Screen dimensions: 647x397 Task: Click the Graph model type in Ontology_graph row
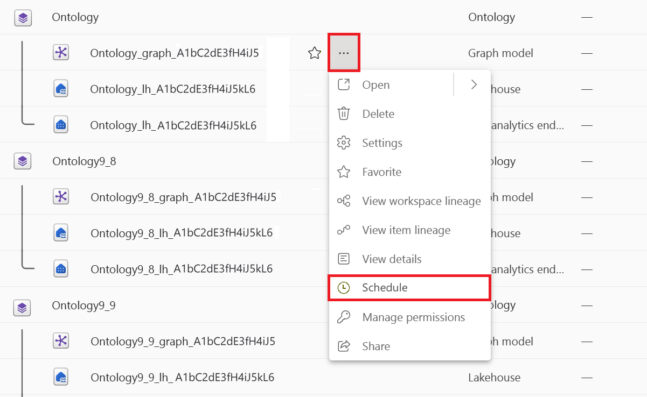(500, 53)
